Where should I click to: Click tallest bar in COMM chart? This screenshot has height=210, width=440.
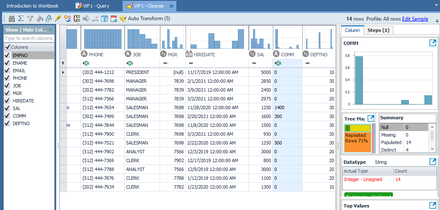[359, 80]
